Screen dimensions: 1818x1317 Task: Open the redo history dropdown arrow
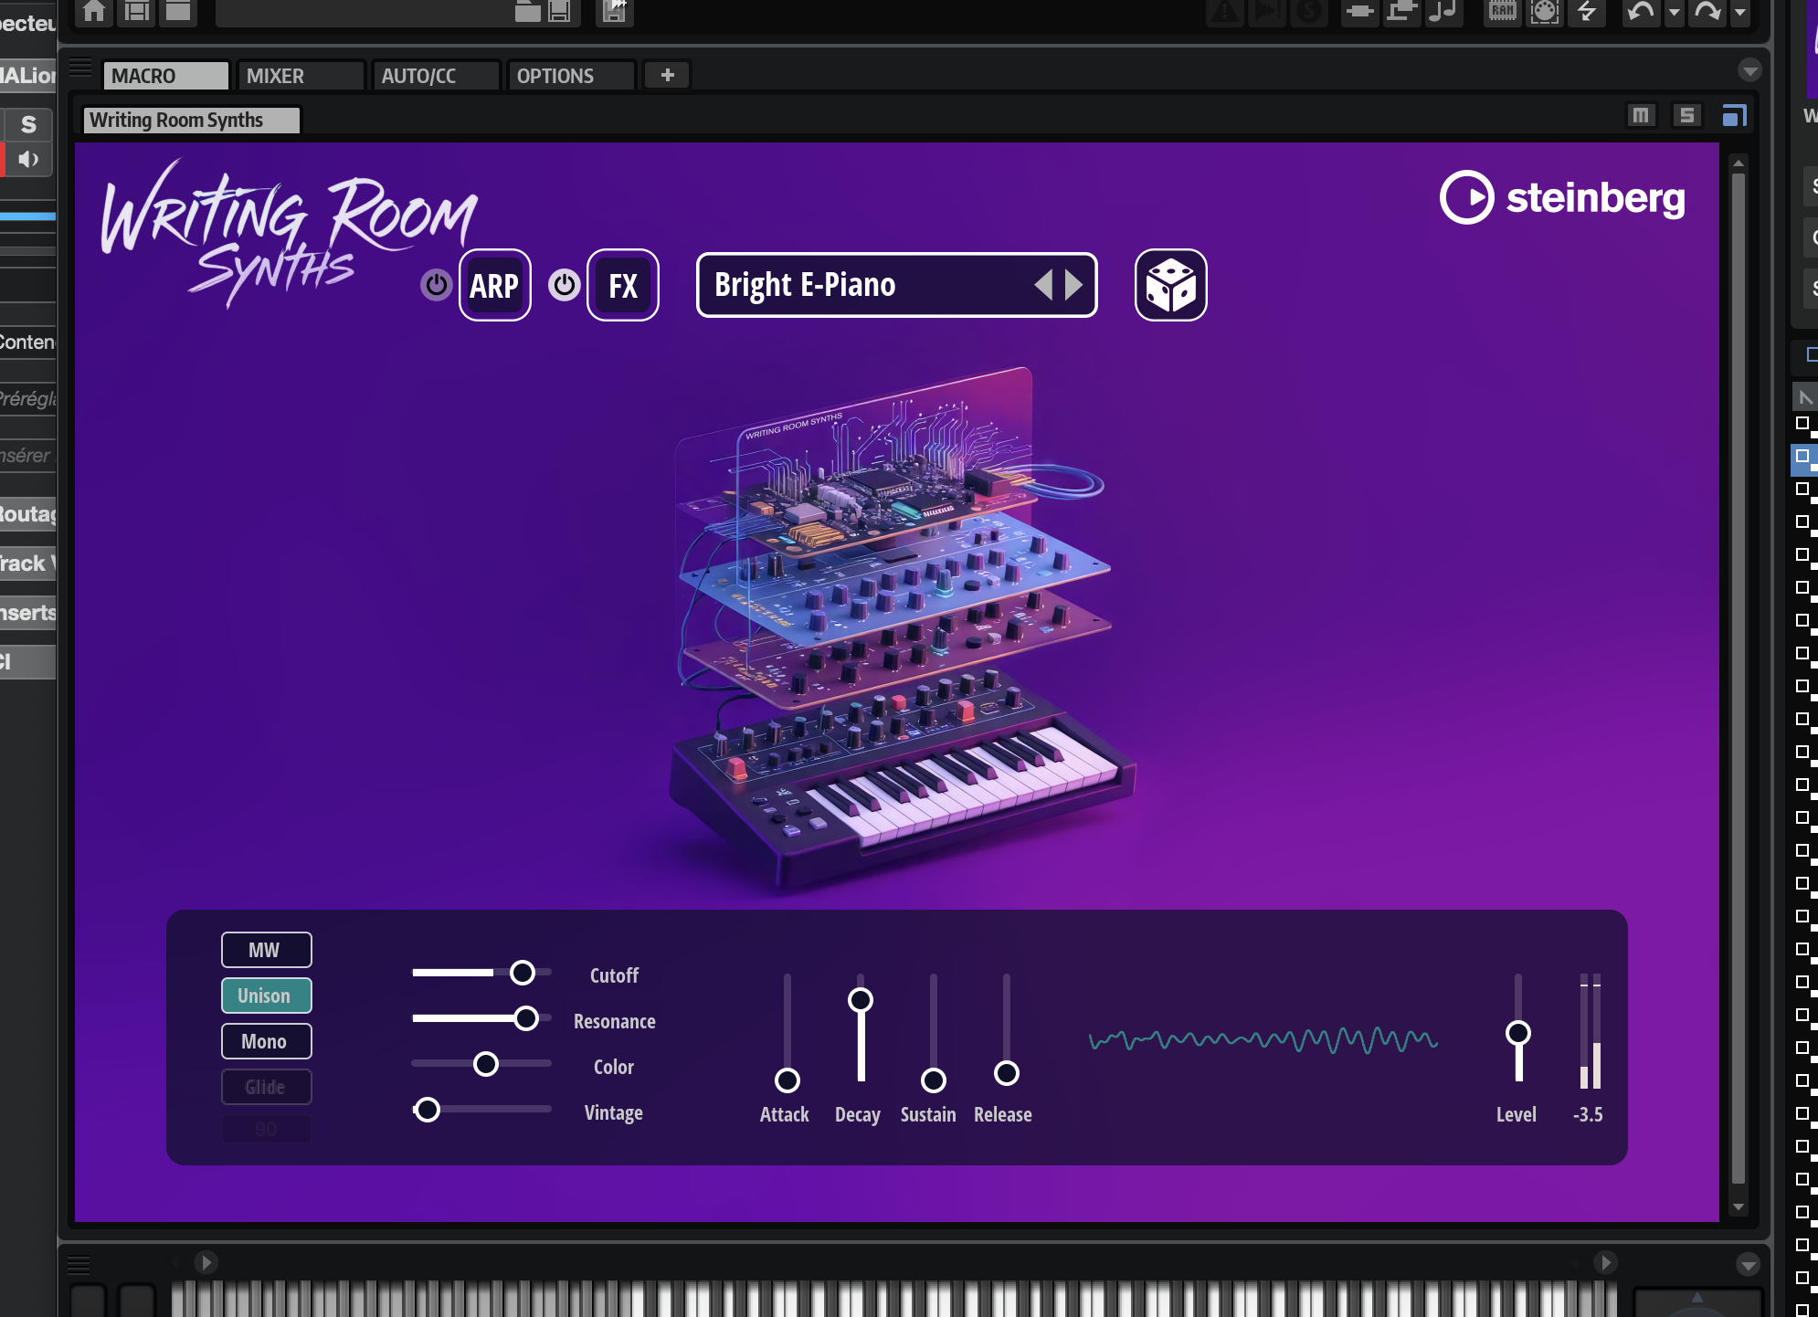[x=1739, y=13]
